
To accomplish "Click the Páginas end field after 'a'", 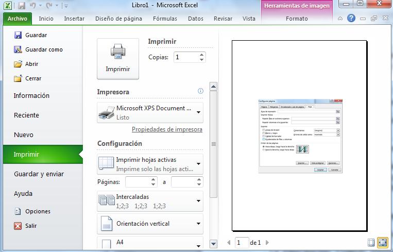I will (x=184, y=182).
